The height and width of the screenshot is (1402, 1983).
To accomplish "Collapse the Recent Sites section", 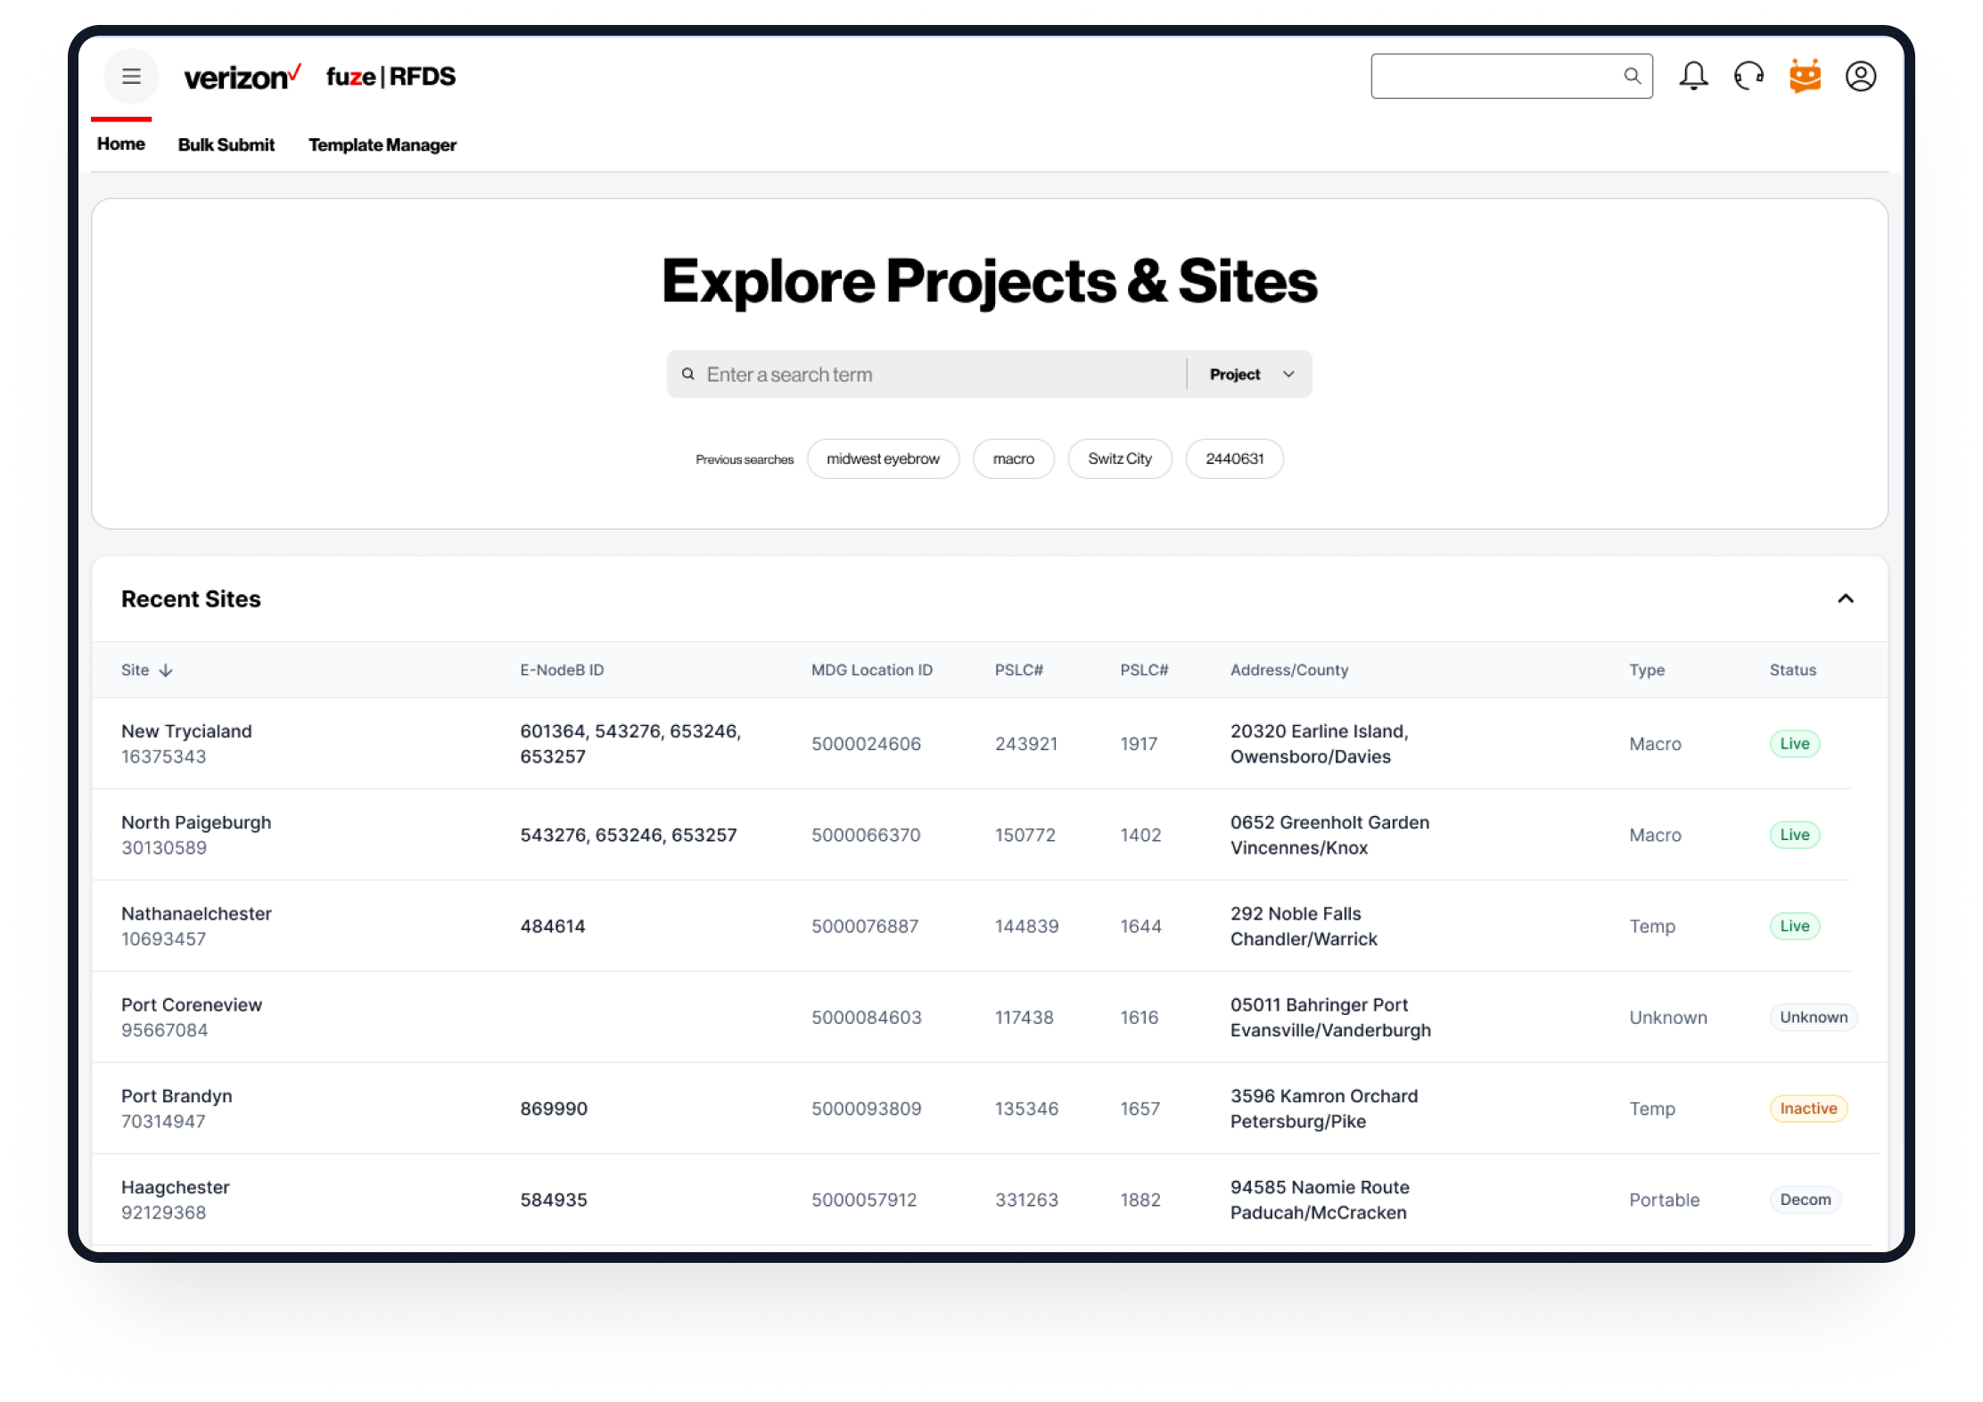I will pos(1845,599).
